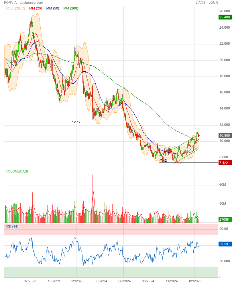232x284 pixels.
Task: Click the 14.000 price axis label
Action: point(225,109)
